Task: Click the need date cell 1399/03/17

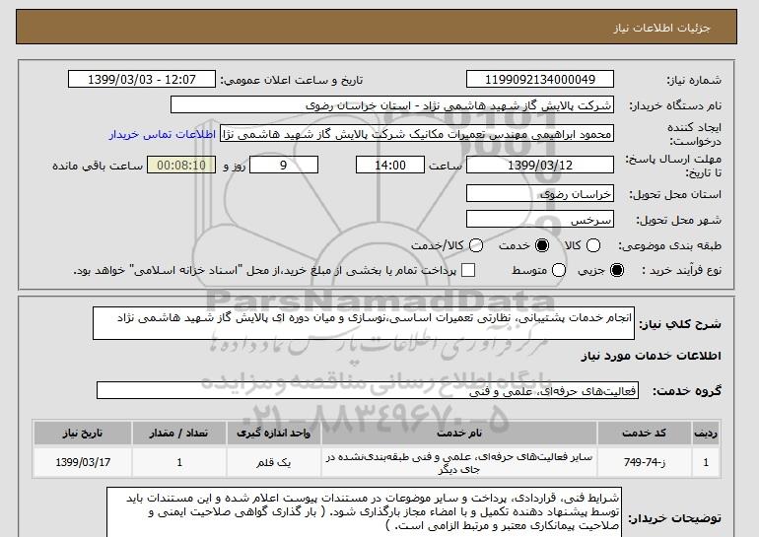Action: 82,462
